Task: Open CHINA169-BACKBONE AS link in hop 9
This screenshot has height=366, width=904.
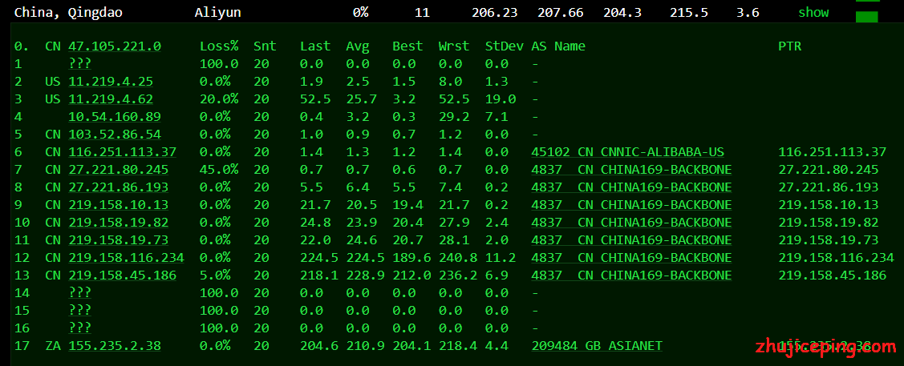Action: tap(631, 205)
